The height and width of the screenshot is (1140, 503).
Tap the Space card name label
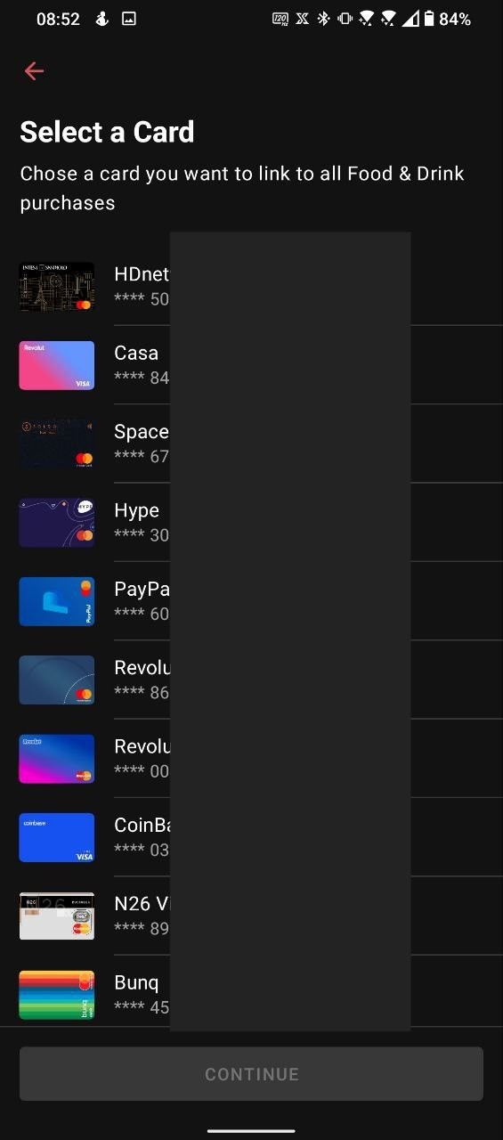tap(142, 432)
